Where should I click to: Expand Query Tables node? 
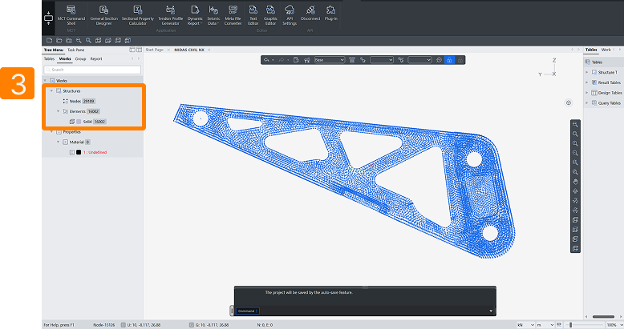pos(586,103)
